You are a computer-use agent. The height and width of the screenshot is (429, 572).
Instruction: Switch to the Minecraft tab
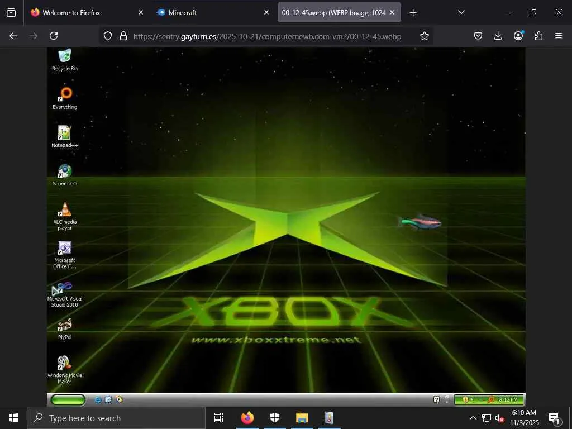click(x=212, y=12)
